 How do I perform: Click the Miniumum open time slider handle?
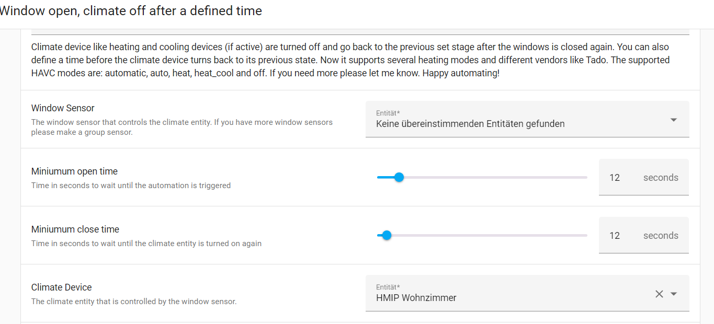399,177
